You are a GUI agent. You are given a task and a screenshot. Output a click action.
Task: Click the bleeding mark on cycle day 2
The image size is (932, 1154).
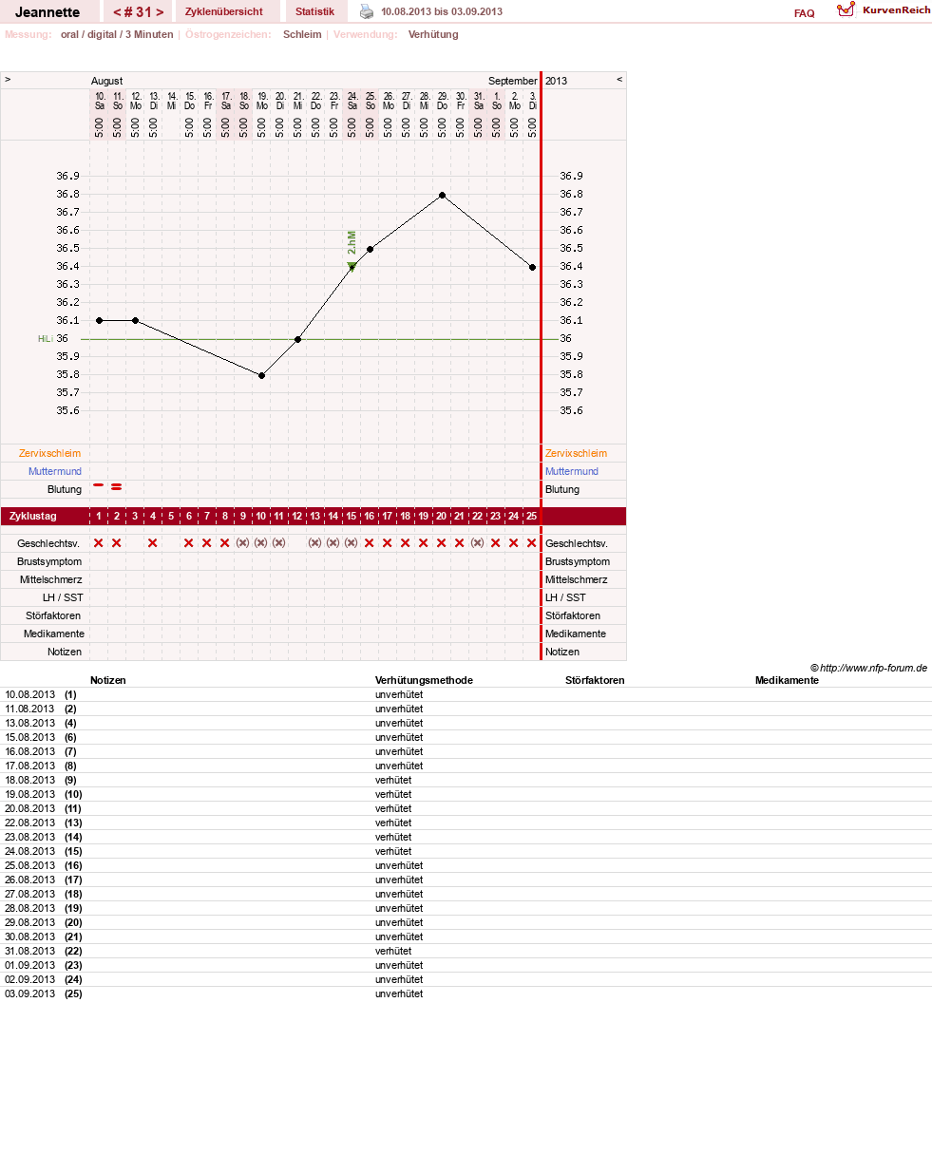click(x=117, y=486)
